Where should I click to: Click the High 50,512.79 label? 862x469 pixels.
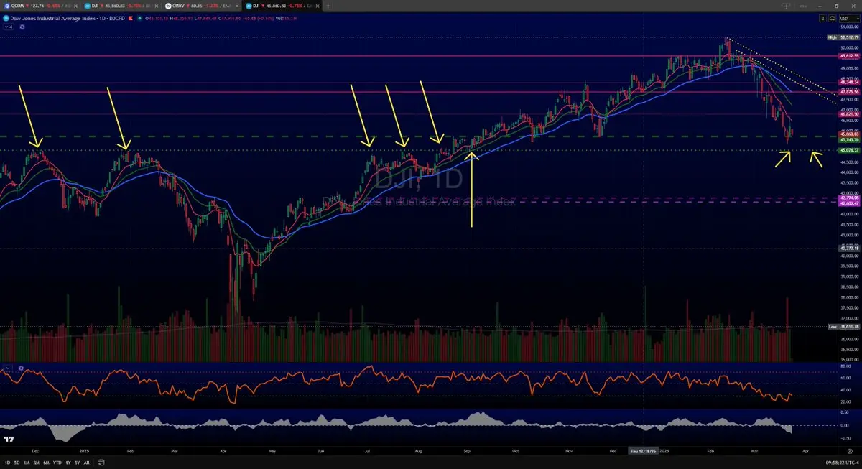[843, 37]
